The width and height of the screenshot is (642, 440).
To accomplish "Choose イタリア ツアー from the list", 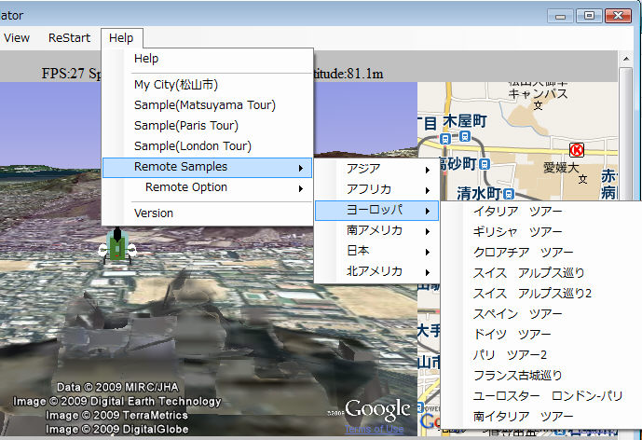I will (x=517, y=212).
